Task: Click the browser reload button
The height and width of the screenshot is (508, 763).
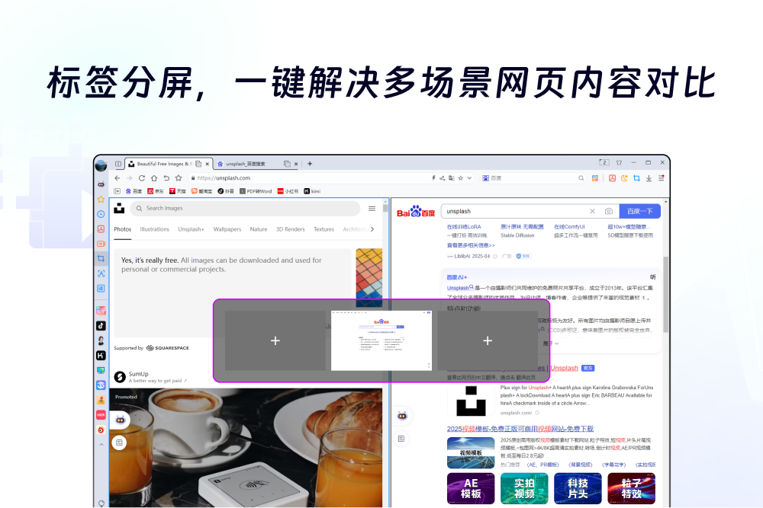Action: pos(142,177)
